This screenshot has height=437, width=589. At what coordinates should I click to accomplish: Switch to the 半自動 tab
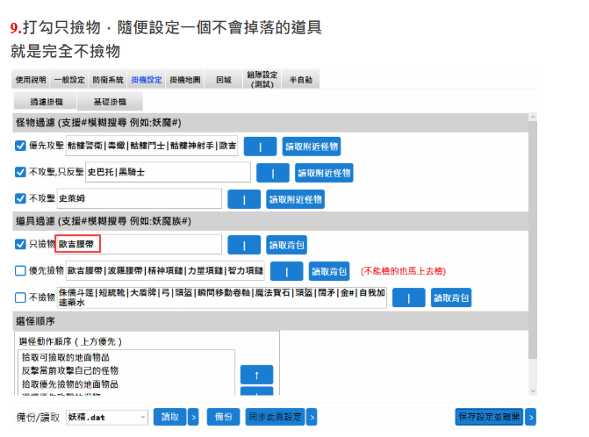pyautogui.click(x=300, y=80)
